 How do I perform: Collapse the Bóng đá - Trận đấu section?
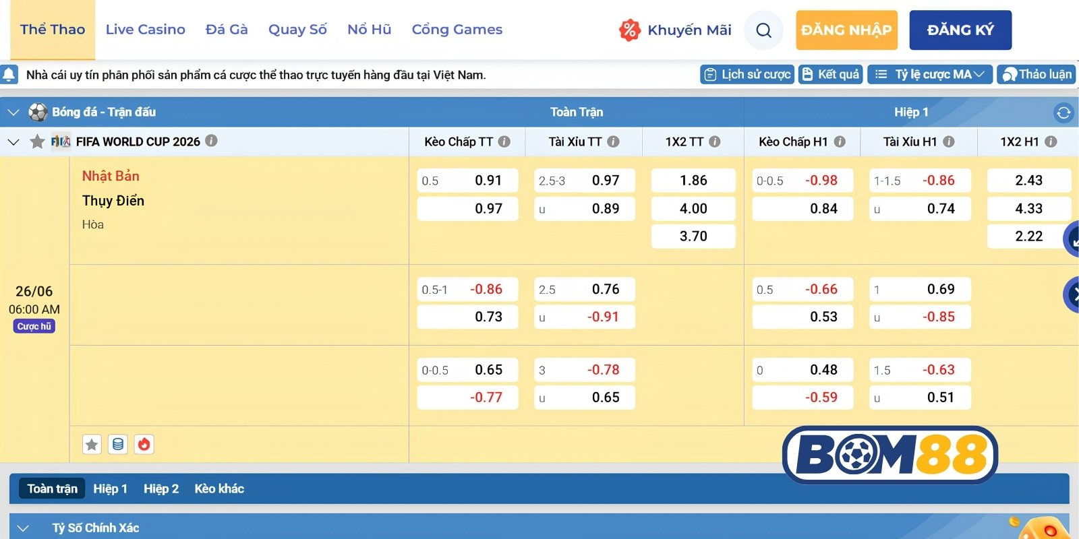pyautogui.click(x=13, y=112)
